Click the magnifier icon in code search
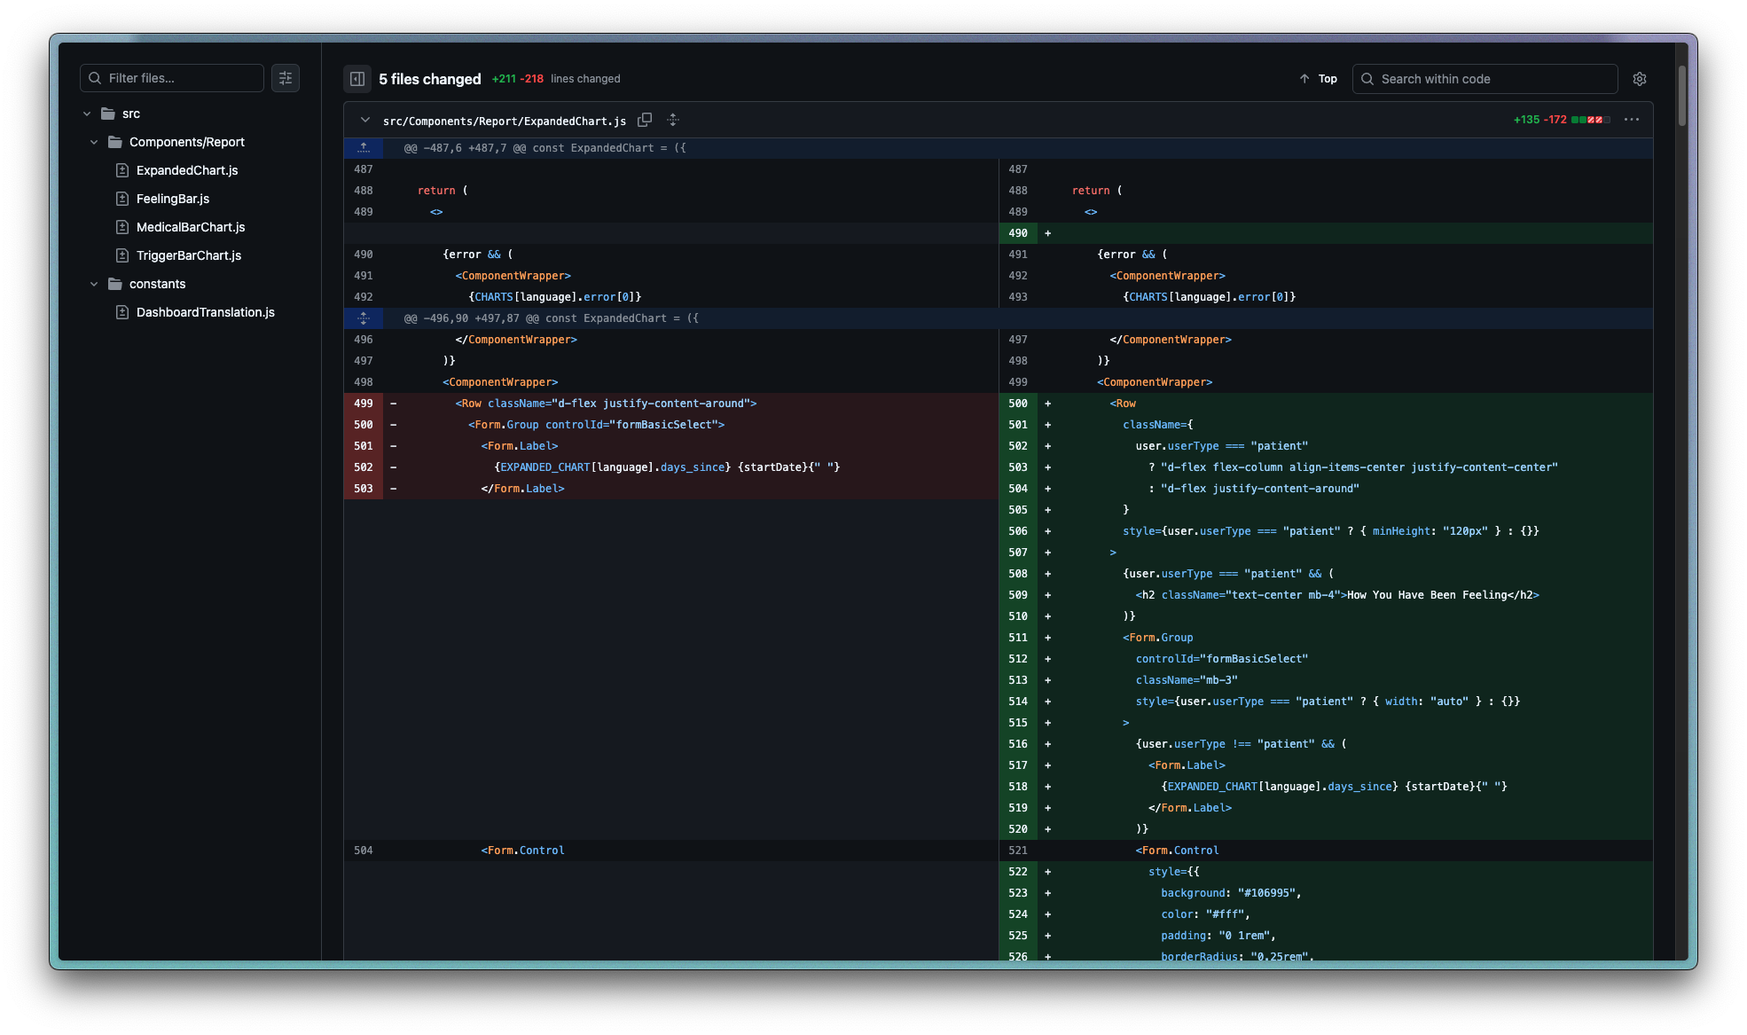Screen dimensions: 1747x1035 [1367, 79]
